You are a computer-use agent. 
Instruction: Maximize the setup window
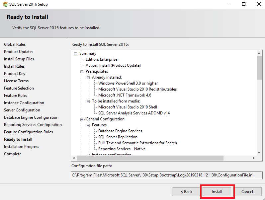click(244, 4)
